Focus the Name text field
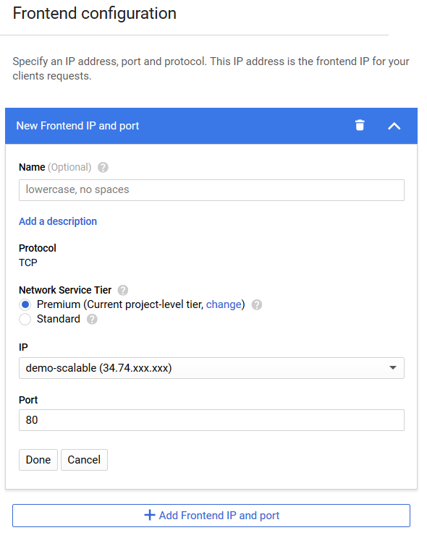The height and width of the screenshot is (538, 427). 211,190
